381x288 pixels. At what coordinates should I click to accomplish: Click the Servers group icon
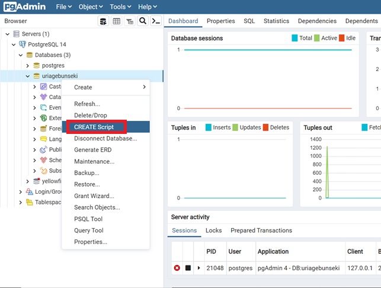[16, 34]
